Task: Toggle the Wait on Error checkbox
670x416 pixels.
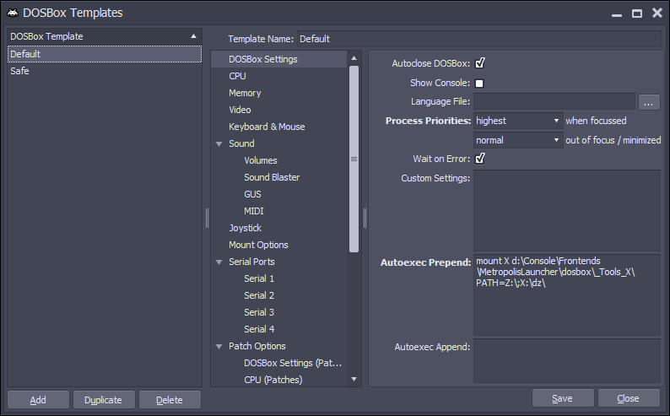Action: [480, 159]
